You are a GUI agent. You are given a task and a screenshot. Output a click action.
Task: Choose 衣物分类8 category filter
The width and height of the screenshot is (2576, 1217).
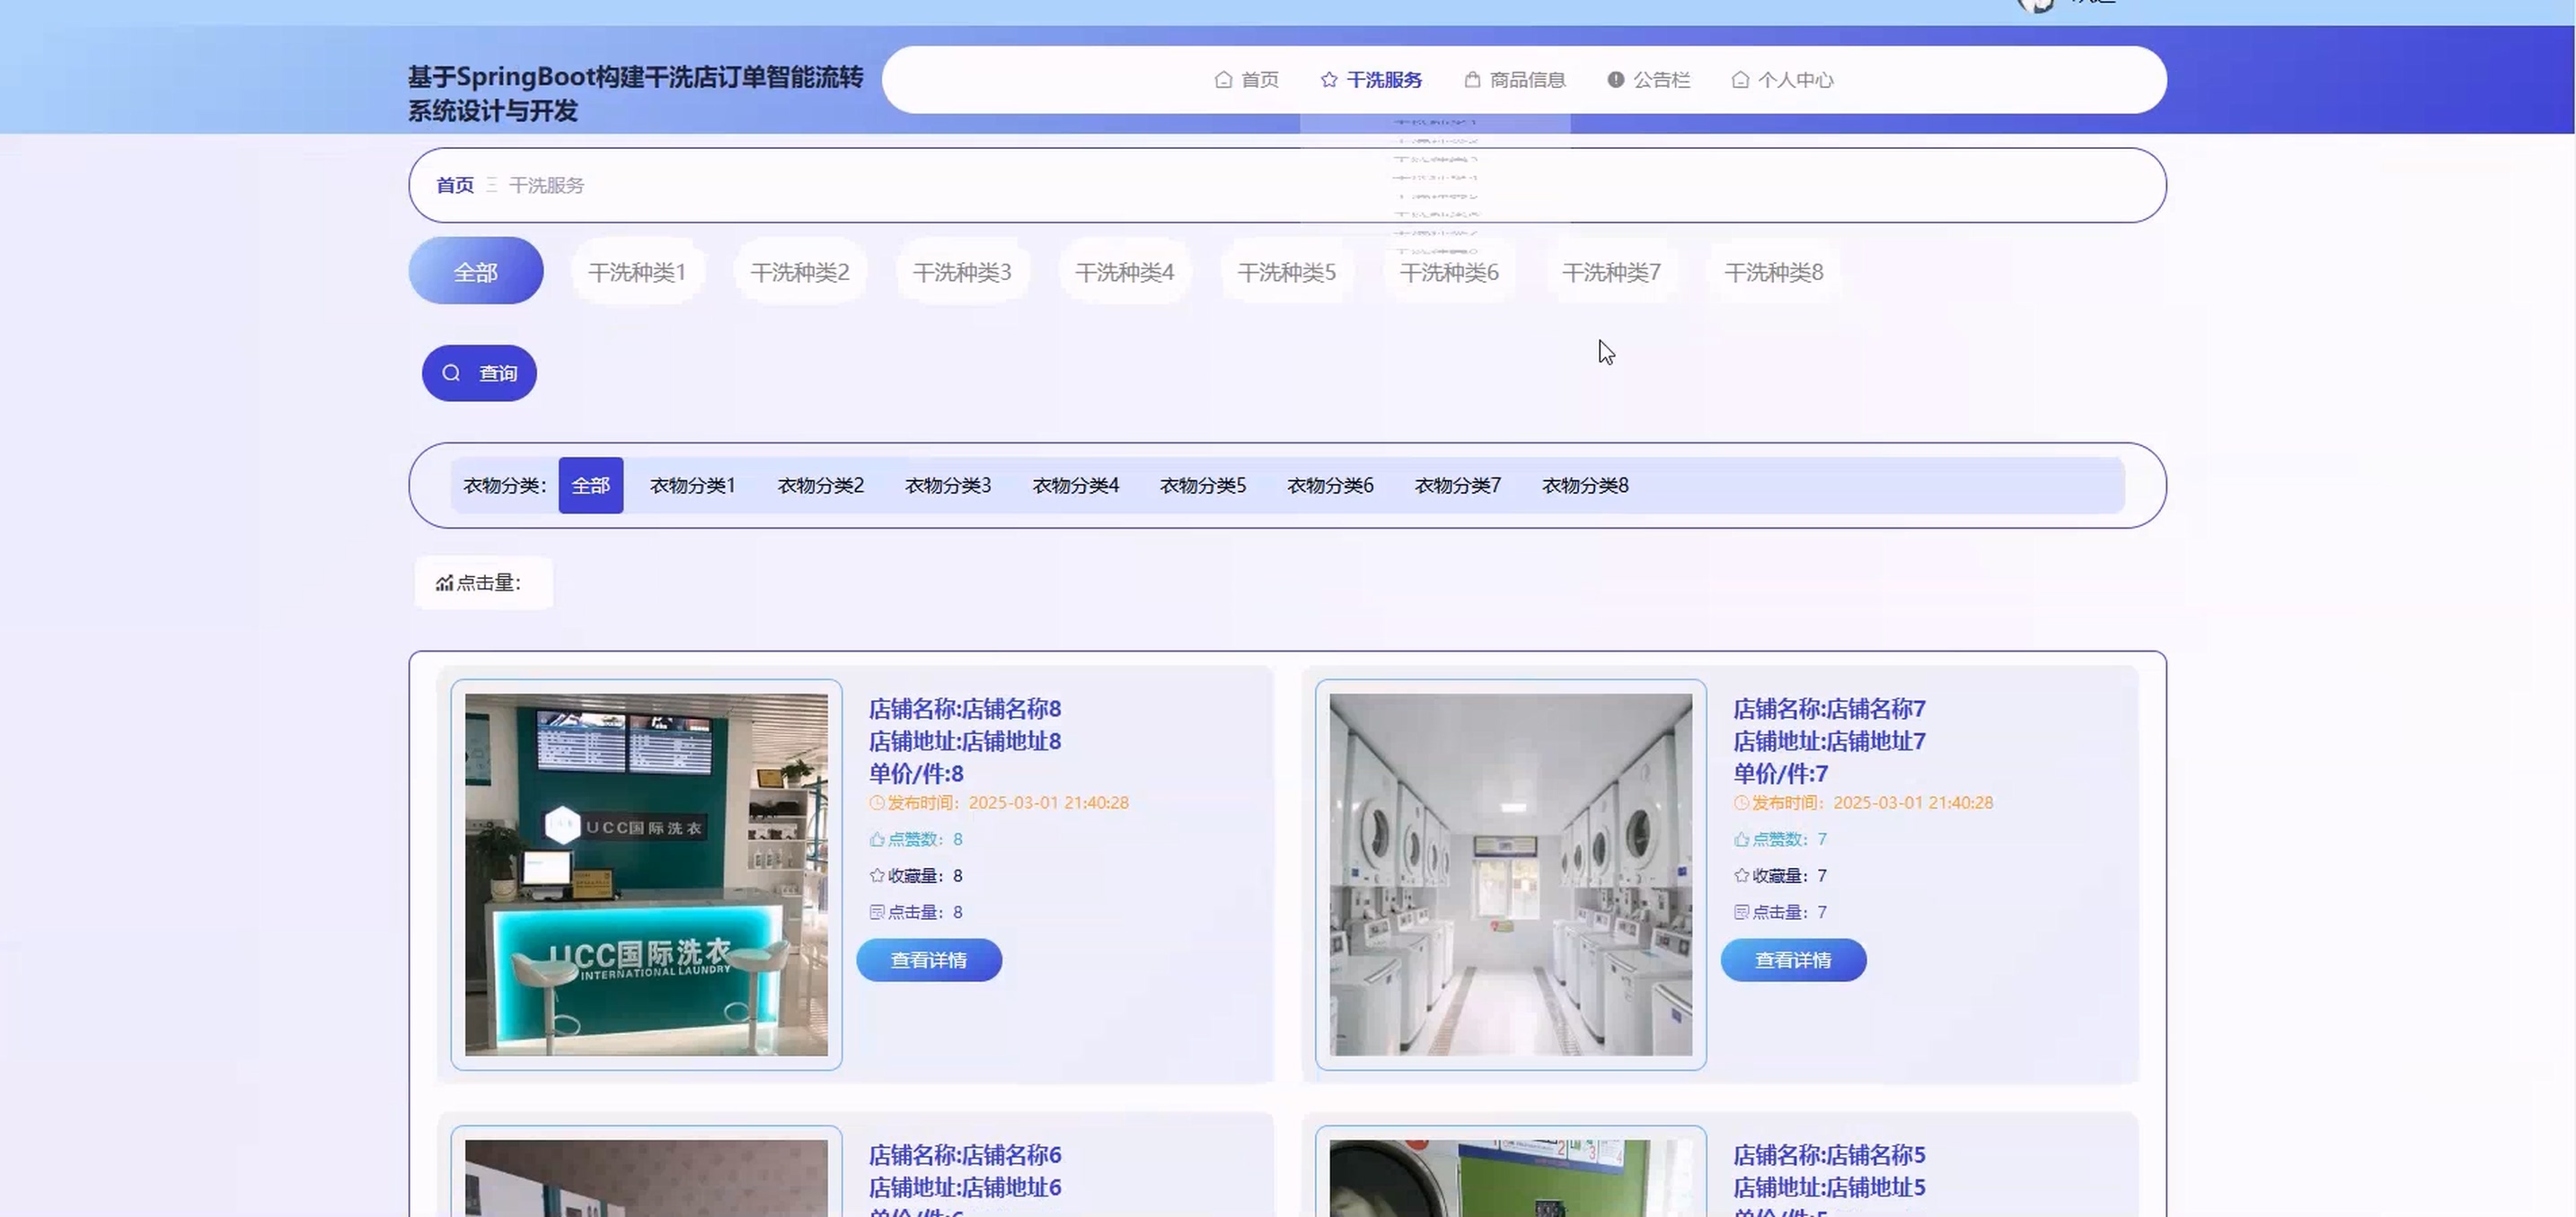coord(1584,486)
